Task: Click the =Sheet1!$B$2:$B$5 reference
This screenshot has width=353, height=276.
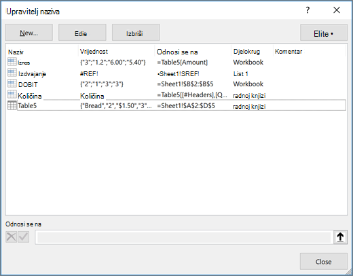Action: [x=185, y=84]
